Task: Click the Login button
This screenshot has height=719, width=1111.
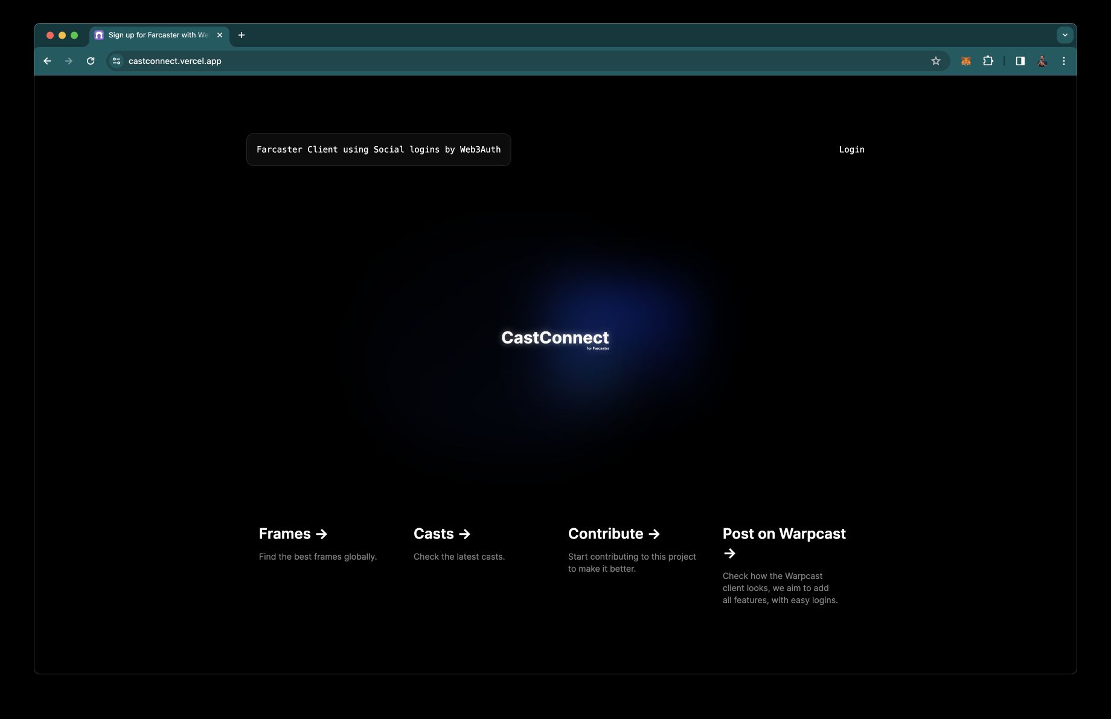Action: coord(851,150)
